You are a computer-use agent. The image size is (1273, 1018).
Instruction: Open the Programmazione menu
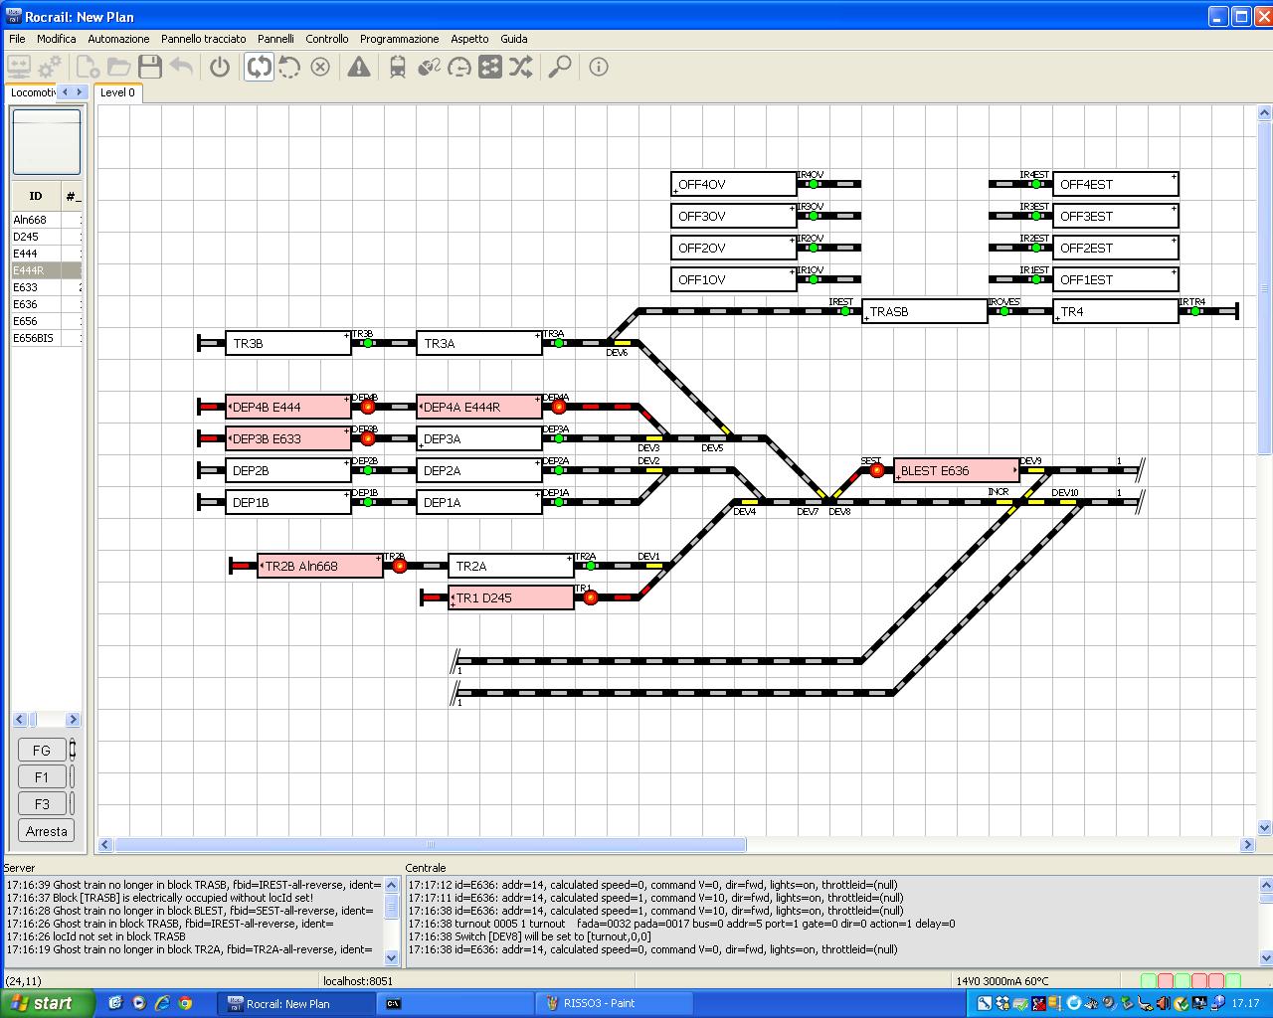tap(399, 39)
